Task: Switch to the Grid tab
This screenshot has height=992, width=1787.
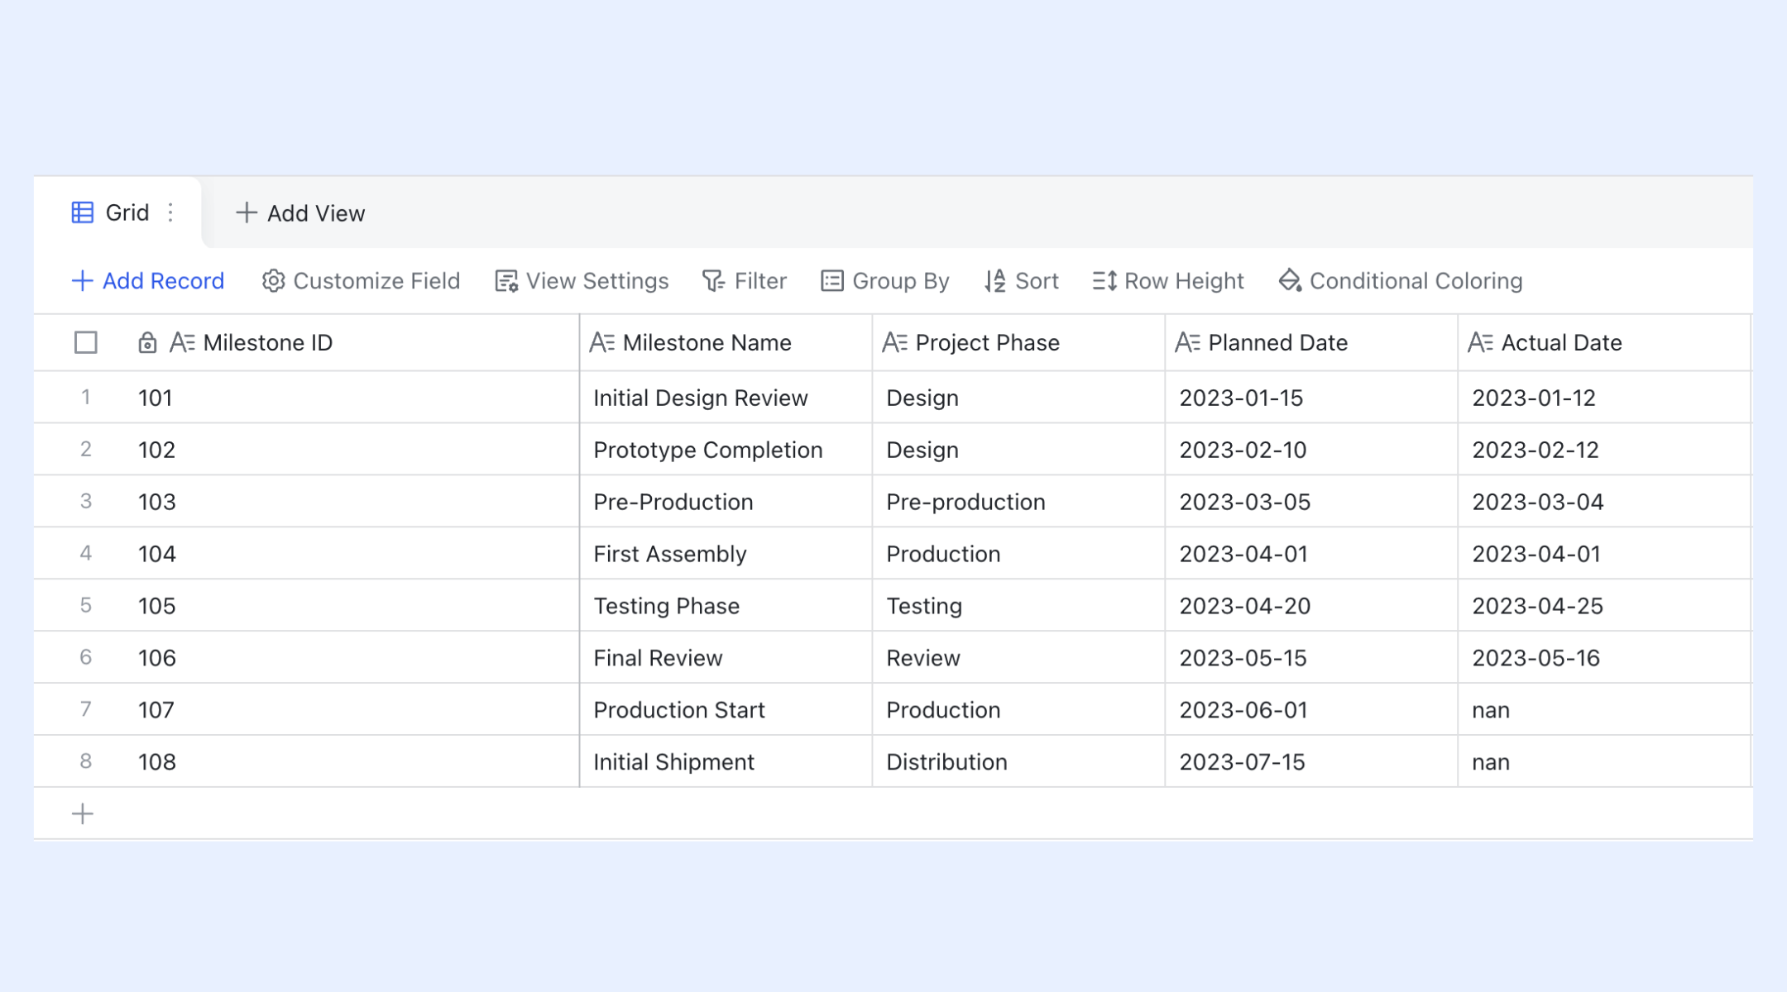Action: point(117,212)
